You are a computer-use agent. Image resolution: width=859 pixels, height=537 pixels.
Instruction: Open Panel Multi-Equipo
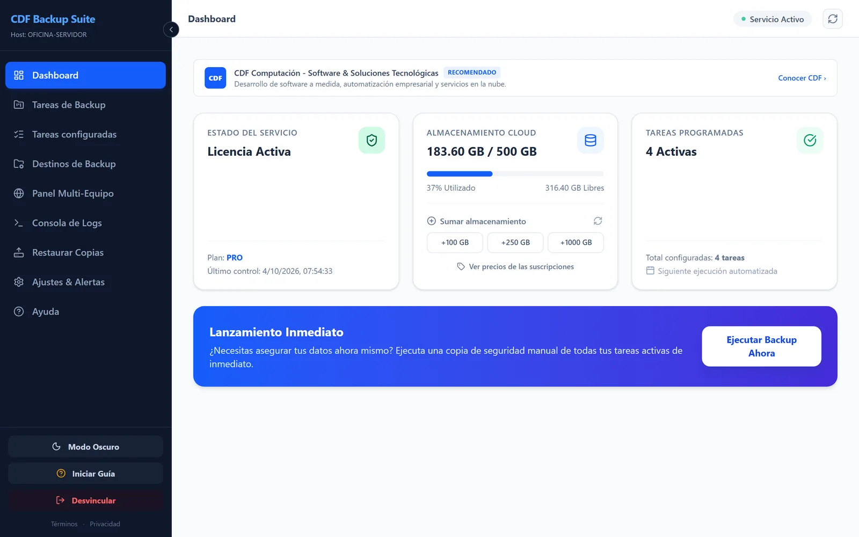(x=85, y=193)
